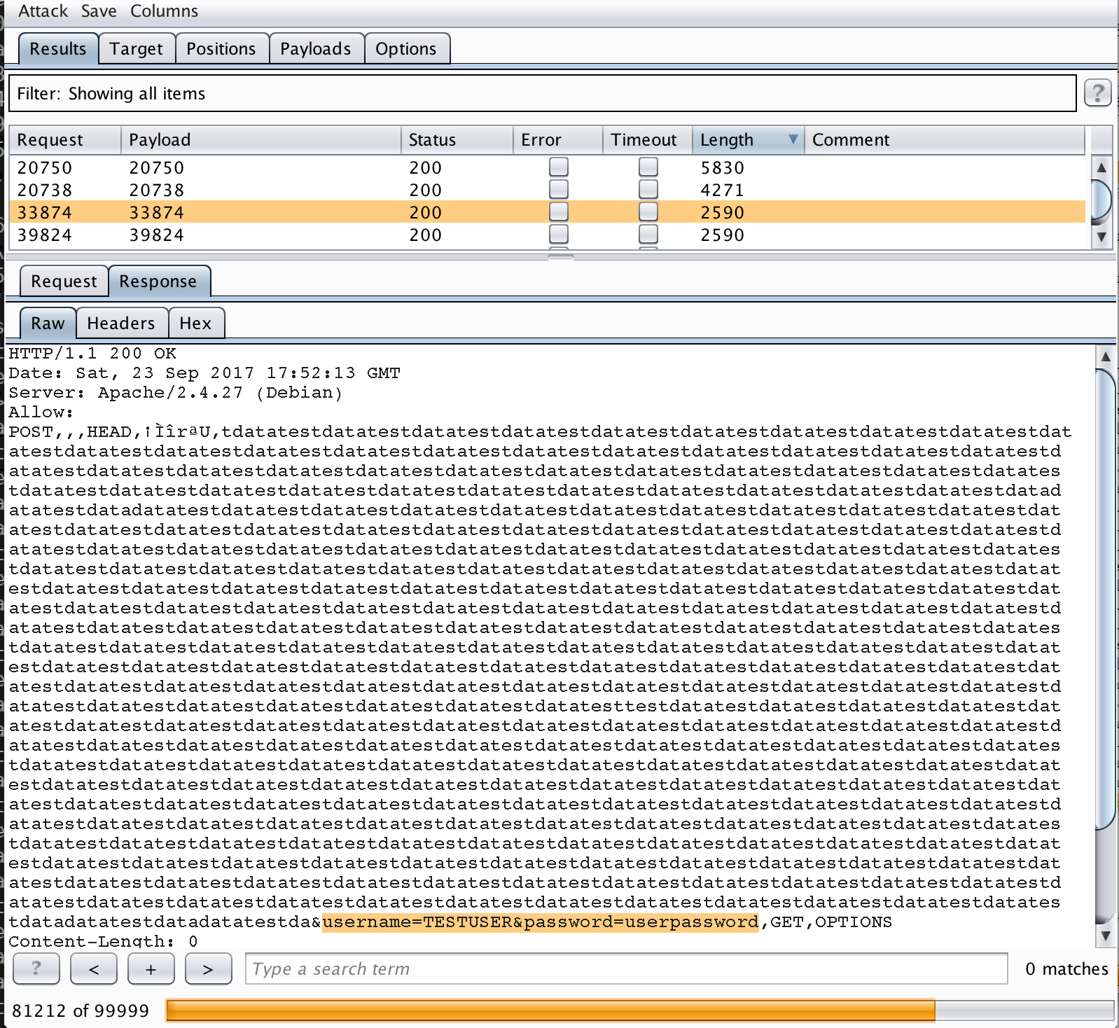This screenshot has height=1028, width=1119.
Task: Open the Response sub-tab
Action: [158, 282]
